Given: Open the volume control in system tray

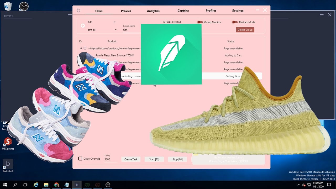Looking at the screenshot, I should [x=304, y=185].
